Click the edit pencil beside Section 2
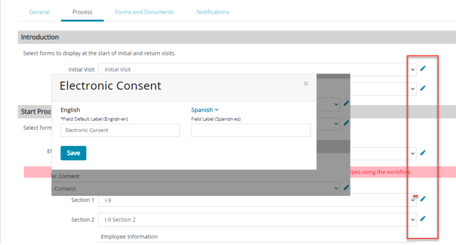The width and height of the screenshot is (456, 245). click(422, 219)
